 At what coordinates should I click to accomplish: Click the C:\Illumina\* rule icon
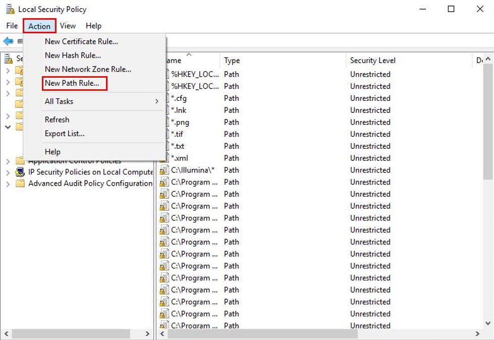click(x=164, y=170)
